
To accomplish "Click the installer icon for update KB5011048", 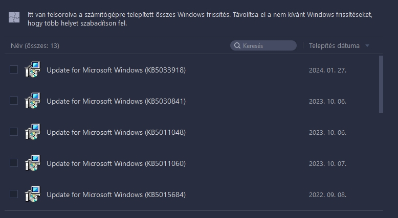I will tap(32, 132).
